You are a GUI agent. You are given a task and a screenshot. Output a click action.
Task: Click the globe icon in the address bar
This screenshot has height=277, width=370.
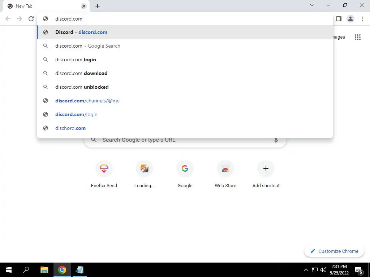coord(46,19)
